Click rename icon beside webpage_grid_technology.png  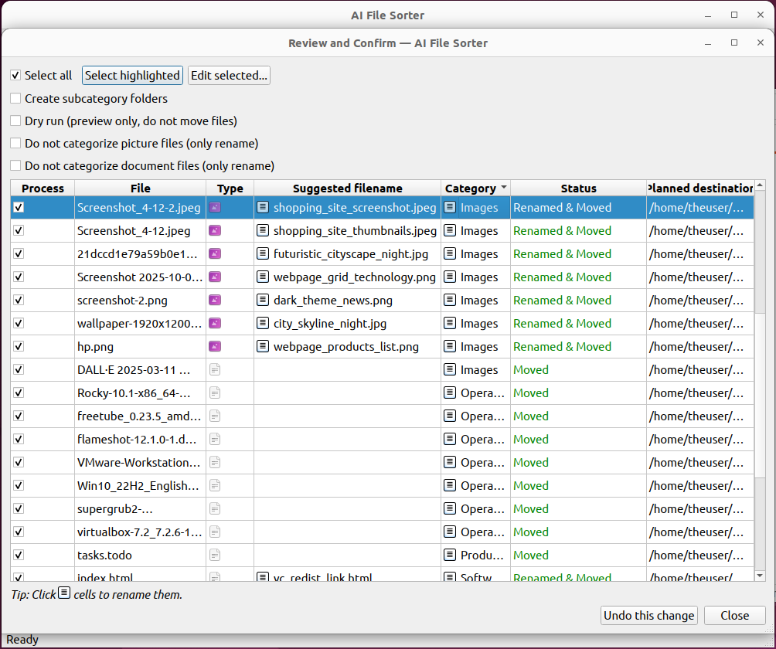[263, 277]
